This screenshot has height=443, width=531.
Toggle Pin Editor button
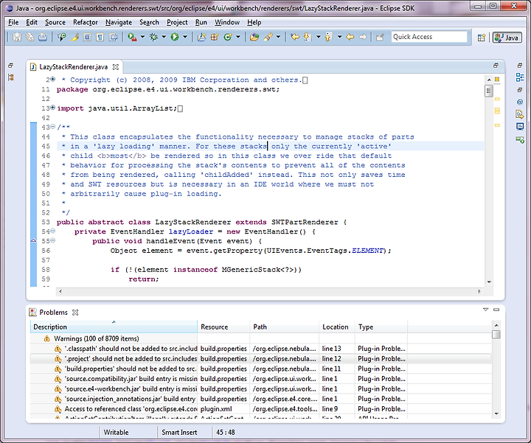tap(380, 37)
